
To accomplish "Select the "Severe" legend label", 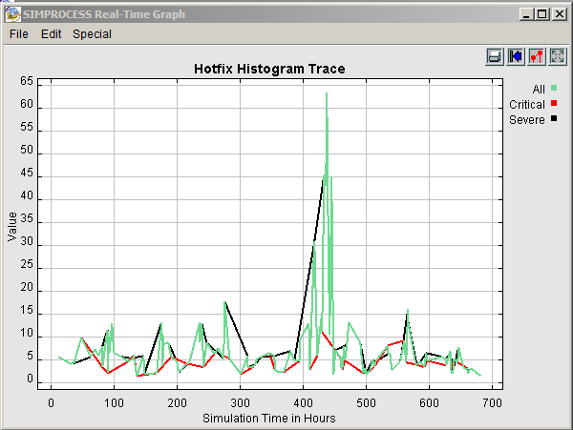I will tap(527, 120).
